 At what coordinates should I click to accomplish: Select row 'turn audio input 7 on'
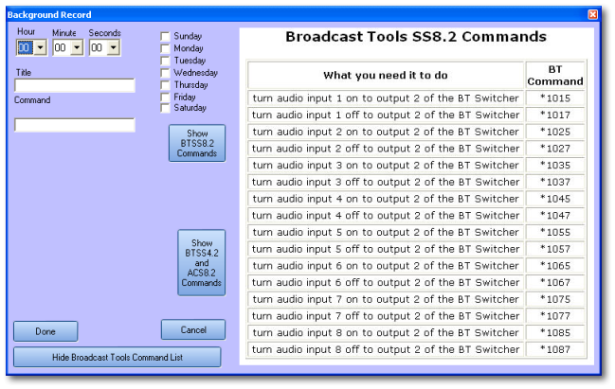386,299
